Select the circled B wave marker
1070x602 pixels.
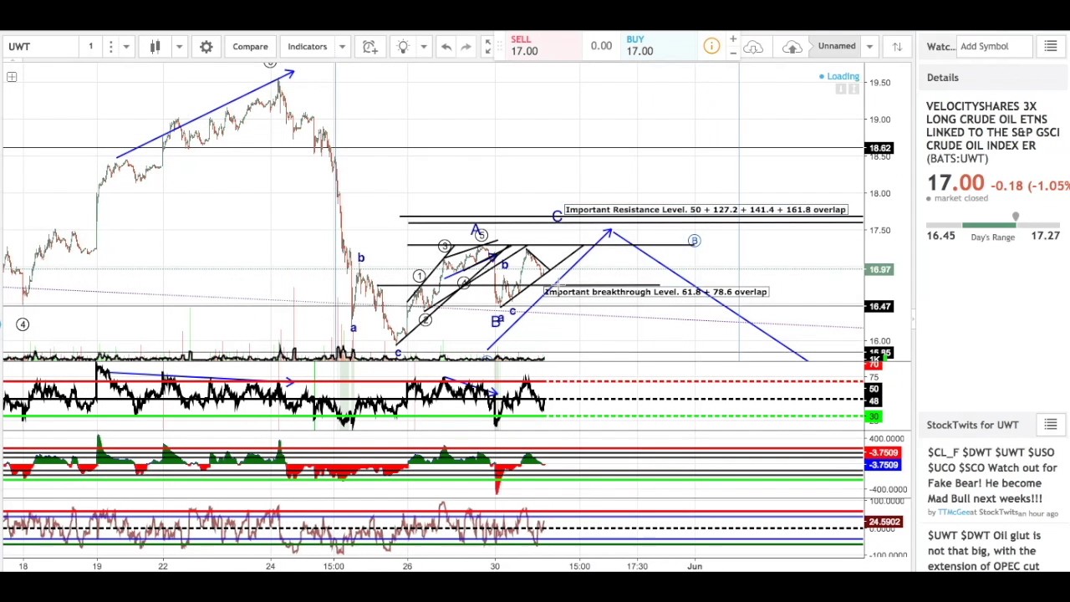(694, 241)
